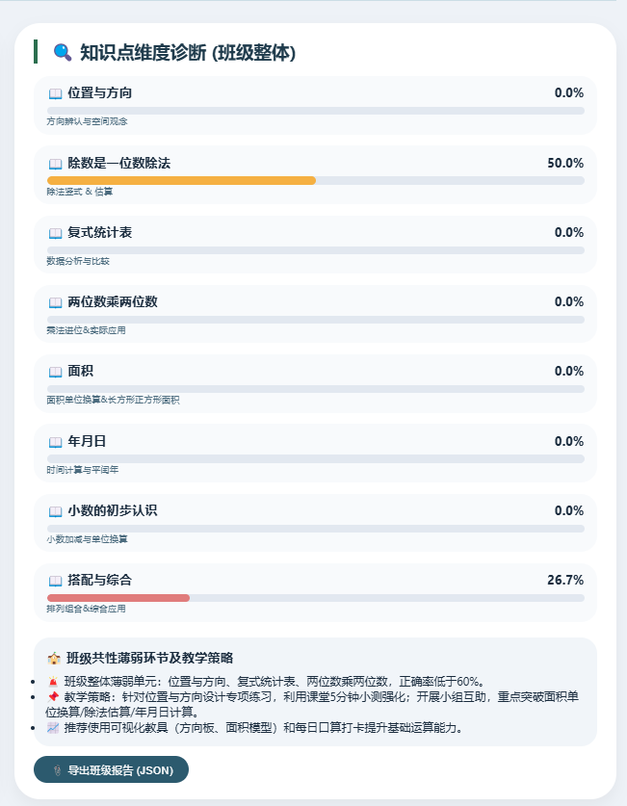627x806 pixels.
Task: Click the book icon beside 两位数乘两位数
Action: tap(55, 301)
